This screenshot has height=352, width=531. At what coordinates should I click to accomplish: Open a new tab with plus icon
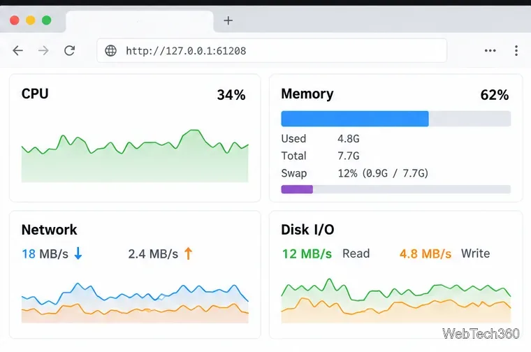(228, 21)
